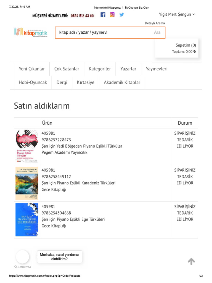View the Ege Türküleri book cover
This screenshot has width=212, height=283.
coord(27,220)
